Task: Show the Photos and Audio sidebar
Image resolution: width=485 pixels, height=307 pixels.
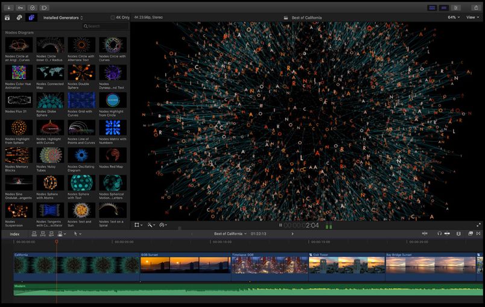Action: point(20,17)
